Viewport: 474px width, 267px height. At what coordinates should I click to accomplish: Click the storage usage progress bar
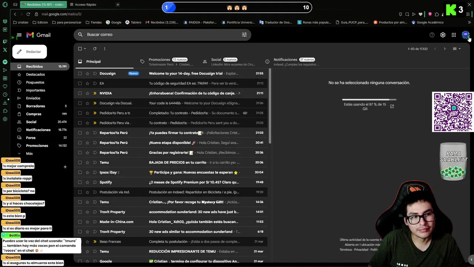[369, 100]
